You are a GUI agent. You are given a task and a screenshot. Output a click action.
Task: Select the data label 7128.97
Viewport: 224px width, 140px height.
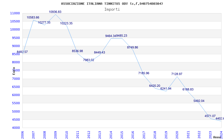click(x=177, y=74)
